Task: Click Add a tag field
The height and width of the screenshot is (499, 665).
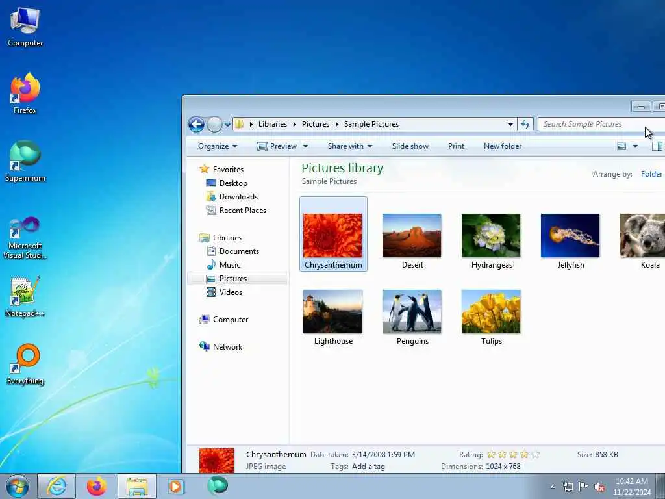Action: [369, 467]
